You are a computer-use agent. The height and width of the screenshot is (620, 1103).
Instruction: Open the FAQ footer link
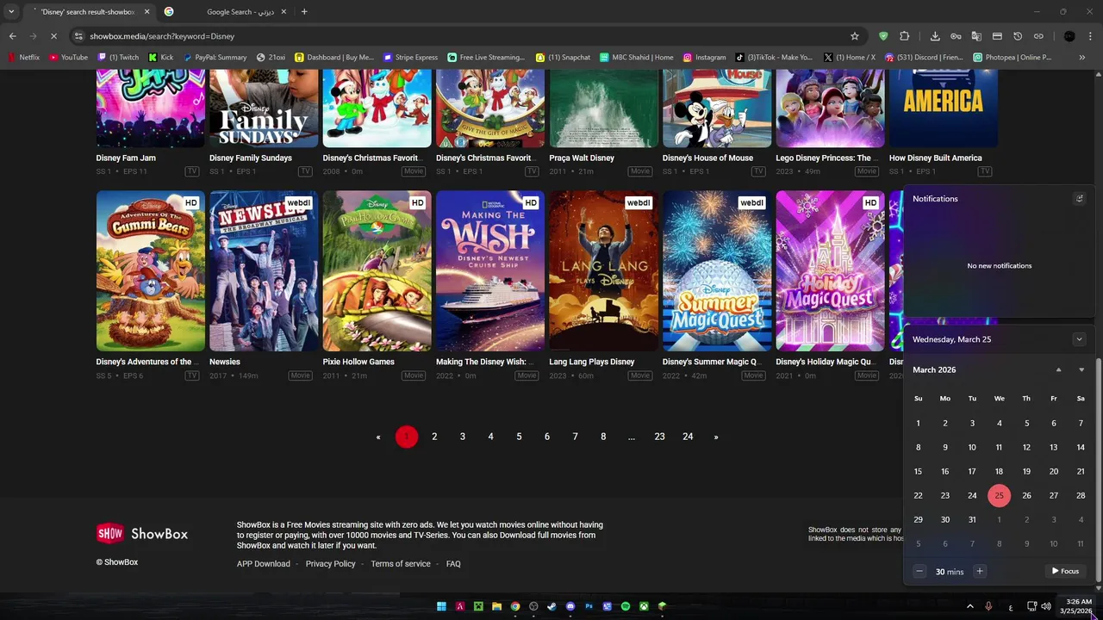453,564
